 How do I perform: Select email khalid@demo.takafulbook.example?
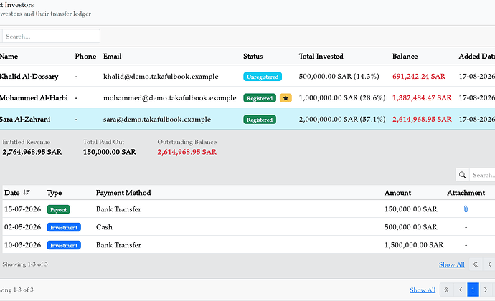coord(161,77)
